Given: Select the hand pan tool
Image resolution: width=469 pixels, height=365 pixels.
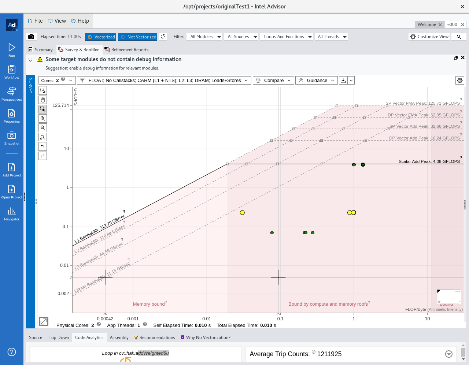Looking at the screenshot, I should (x=43, y=100).
